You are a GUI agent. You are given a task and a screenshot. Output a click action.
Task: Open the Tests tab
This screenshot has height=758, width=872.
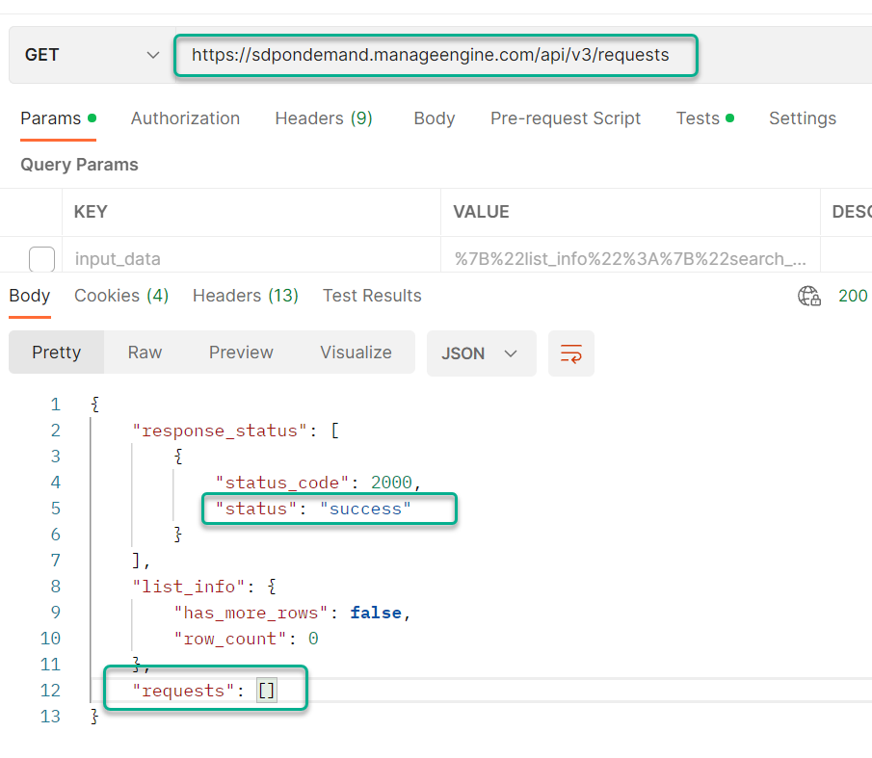click(x=704, y=118)
